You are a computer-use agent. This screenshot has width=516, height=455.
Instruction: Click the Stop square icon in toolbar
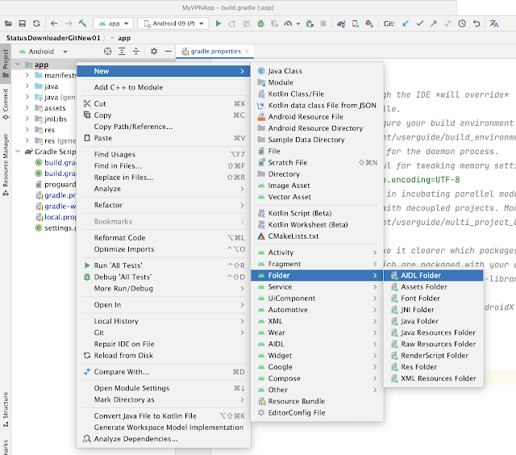pos(323,23)
